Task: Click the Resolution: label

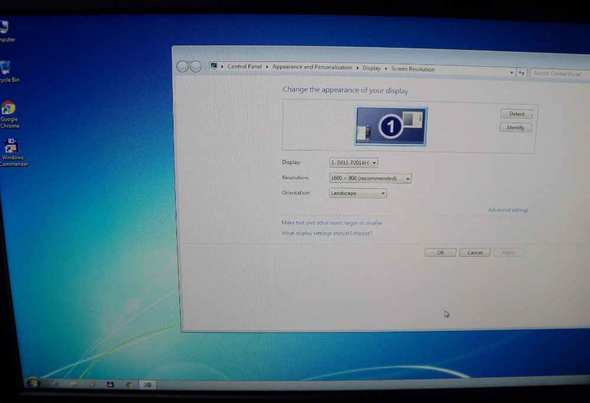Action: (296, 178)
